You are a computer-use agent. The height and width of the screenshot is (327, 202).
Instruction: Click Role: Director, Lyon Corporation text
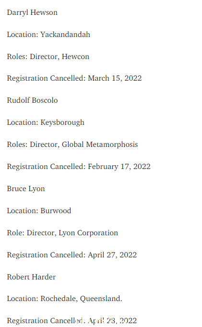coord(62,233)
